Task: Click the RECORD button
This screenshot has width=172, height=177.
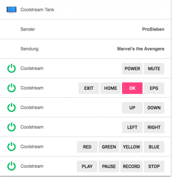Action: pos(131,166)
